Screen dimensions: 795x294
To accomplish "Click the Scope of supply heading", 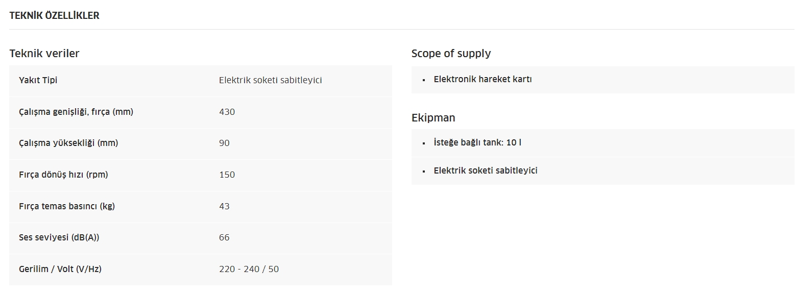I will (x=451, y=54).
